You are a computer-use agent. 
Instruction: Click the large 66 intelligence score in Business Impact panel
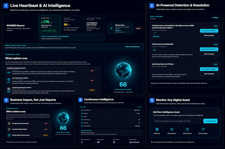click(63, 128)
